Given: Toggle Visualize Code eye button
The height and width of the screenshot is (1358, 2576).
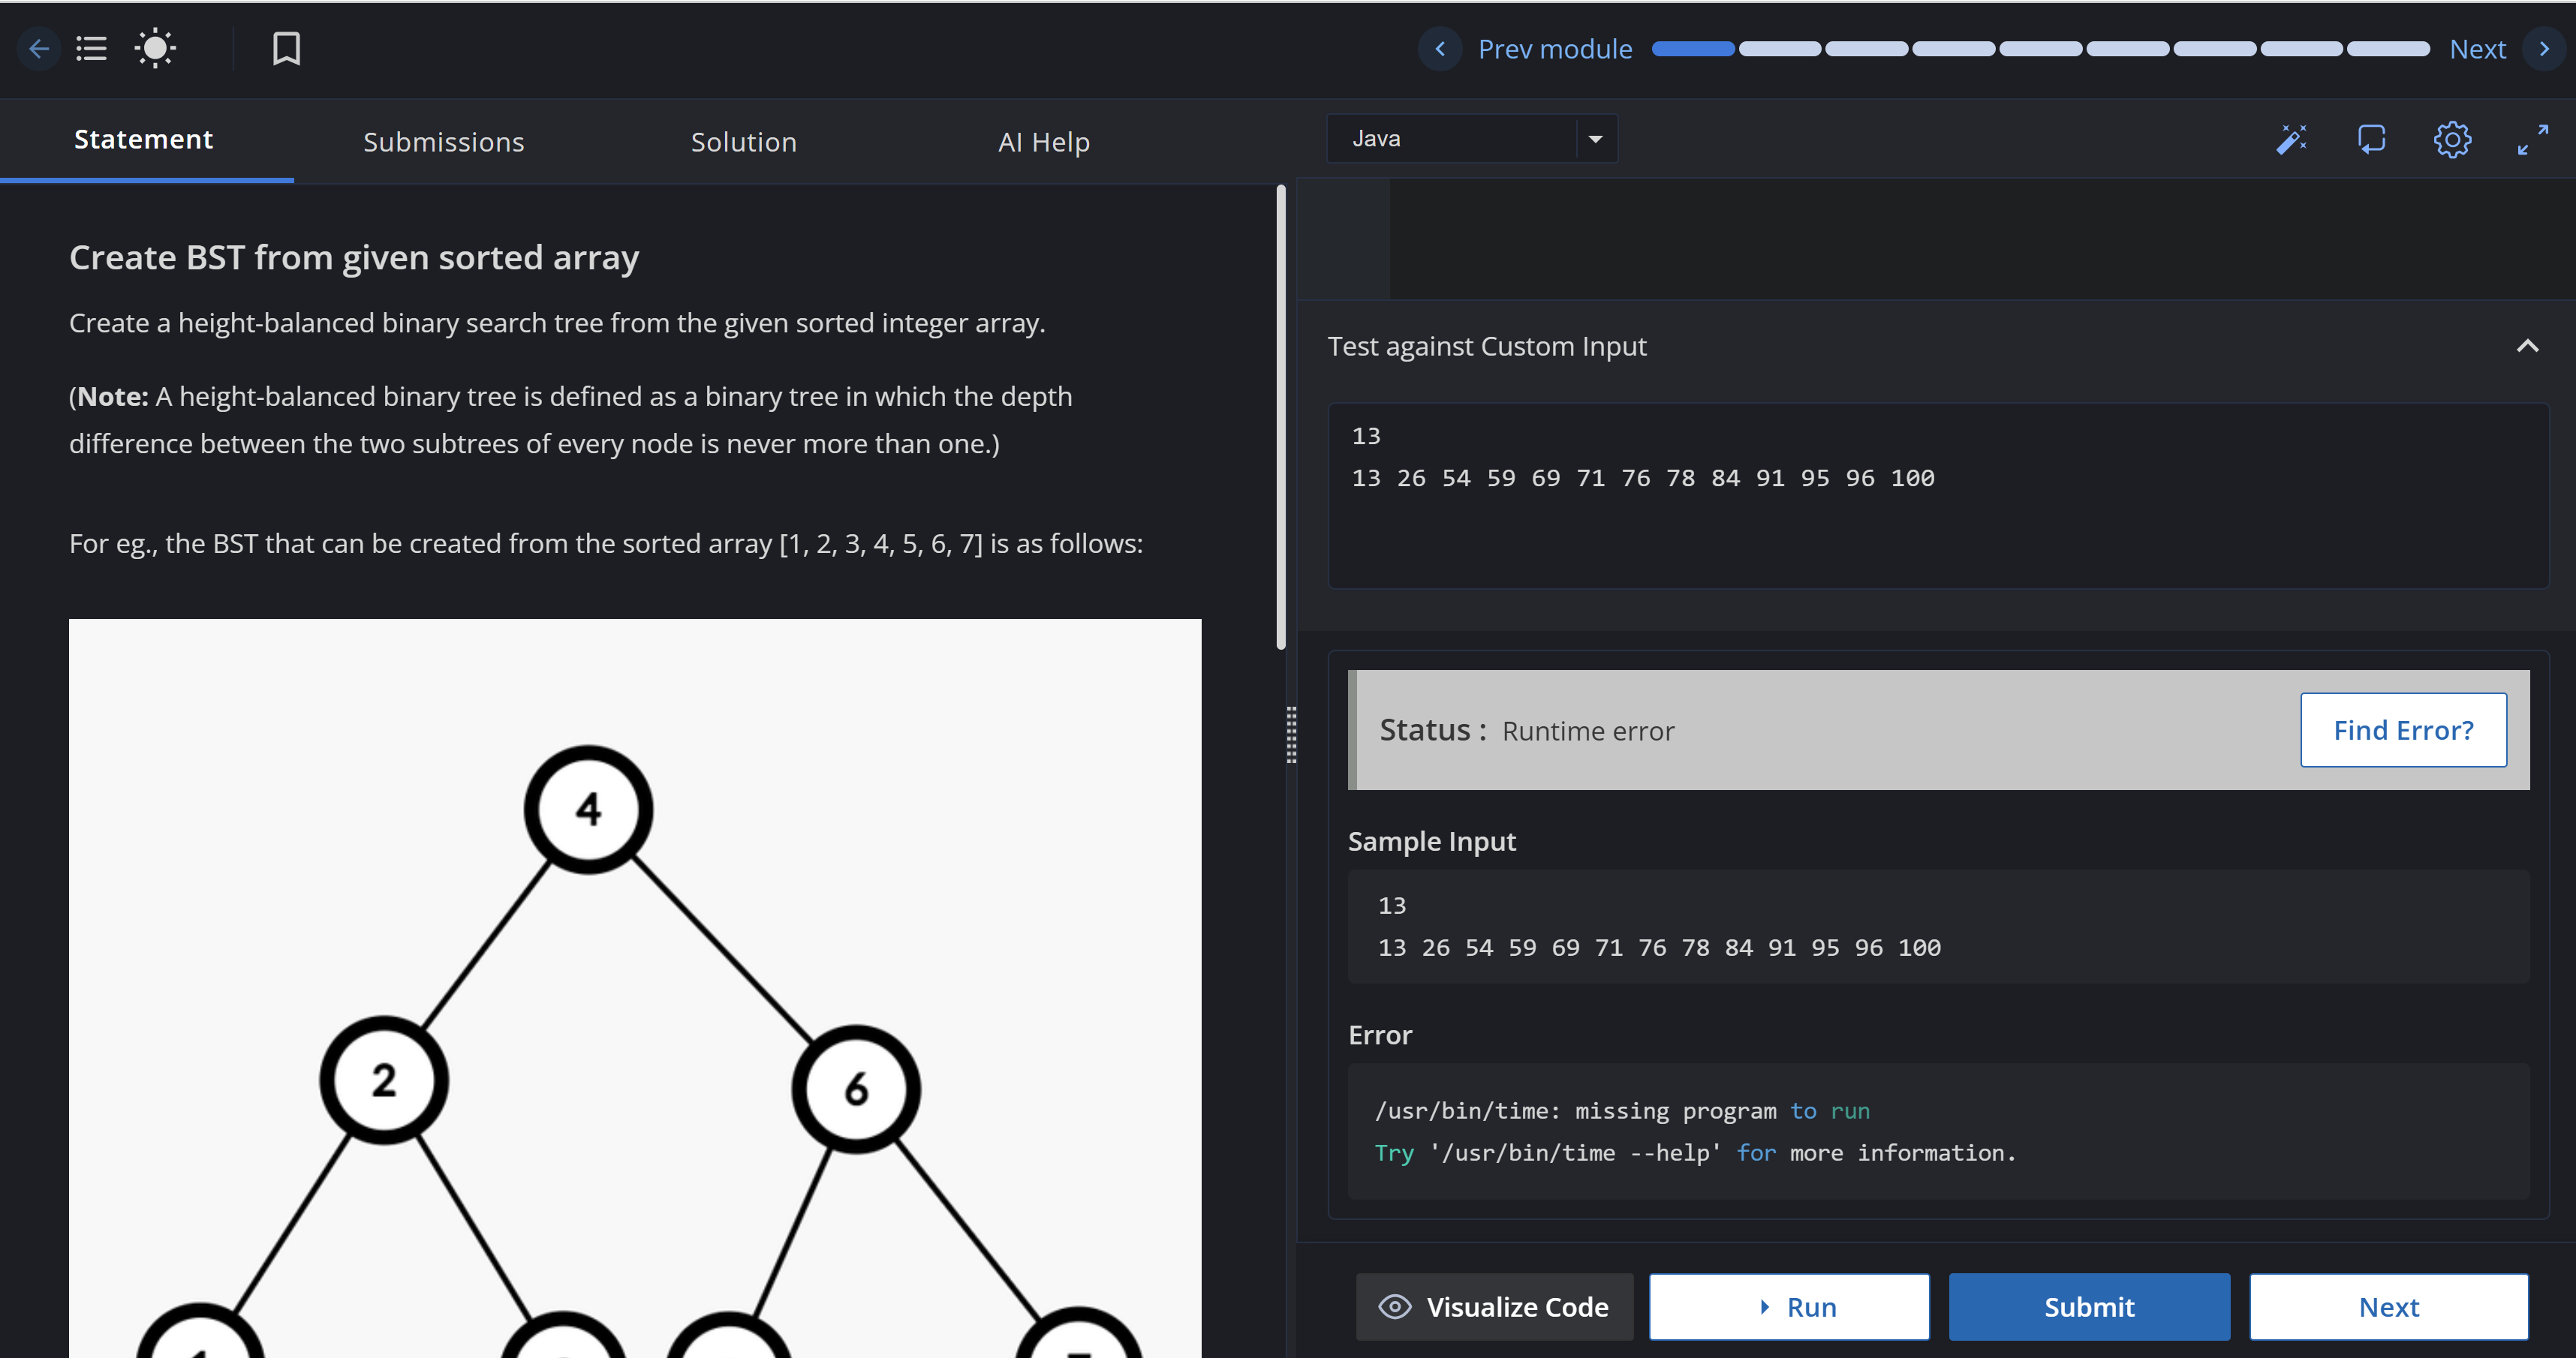Looking at the screenshot, I should [1494, 1307].
